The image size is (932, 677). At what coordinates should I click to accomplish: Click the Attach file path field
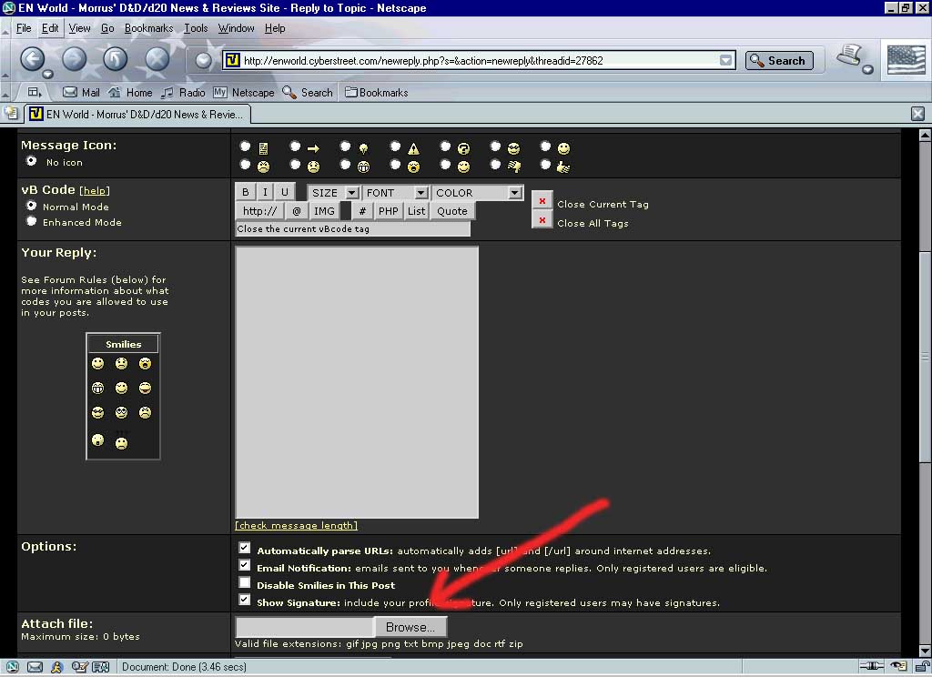coord(304,627)
